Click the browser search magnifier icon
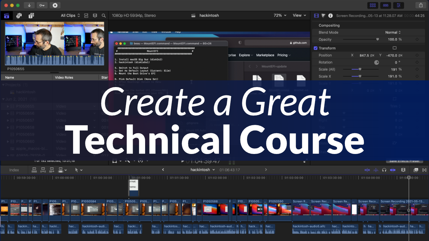 [x=104, y=15]
